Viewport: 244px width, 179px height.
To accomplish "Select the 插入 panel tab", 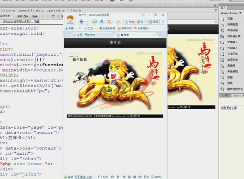I will [223, 8].
